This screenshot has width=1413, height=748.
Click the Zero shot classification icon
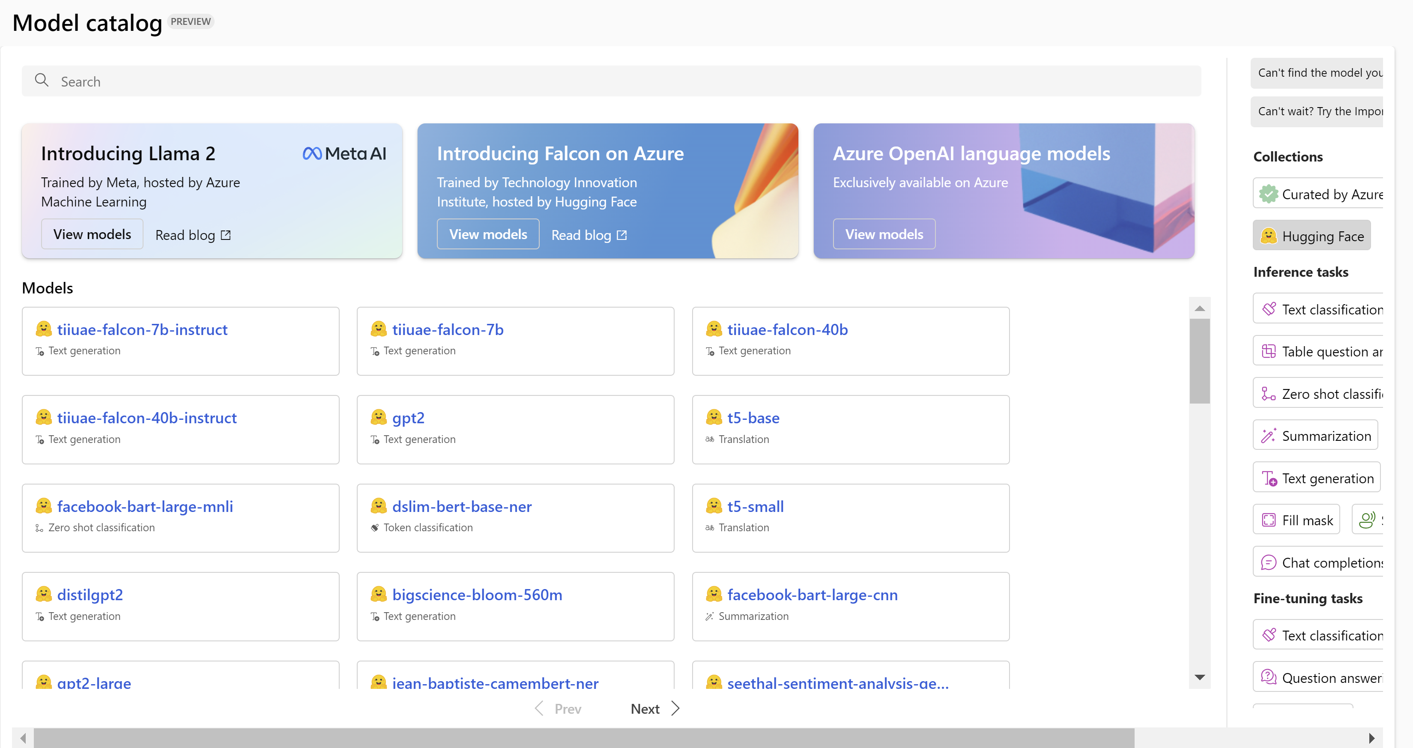point(1268,394)
